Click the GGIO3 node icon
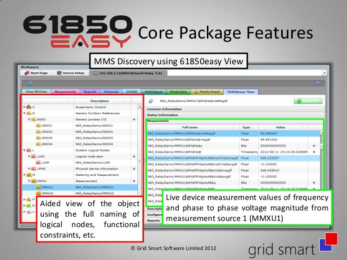 coord(38,138)
